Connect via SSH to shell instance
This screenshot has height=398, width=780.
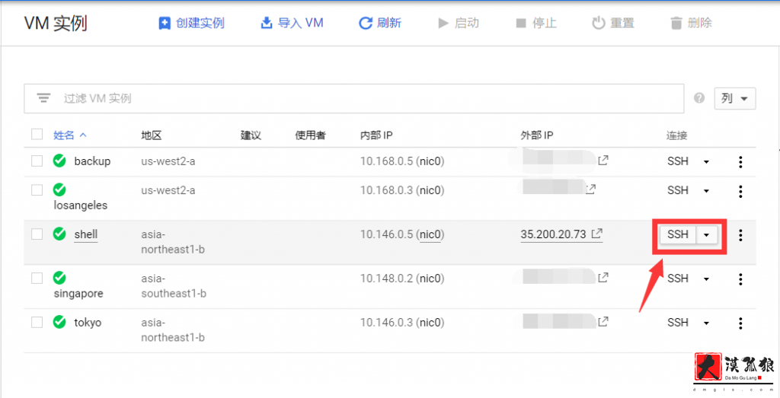[677, 234]
